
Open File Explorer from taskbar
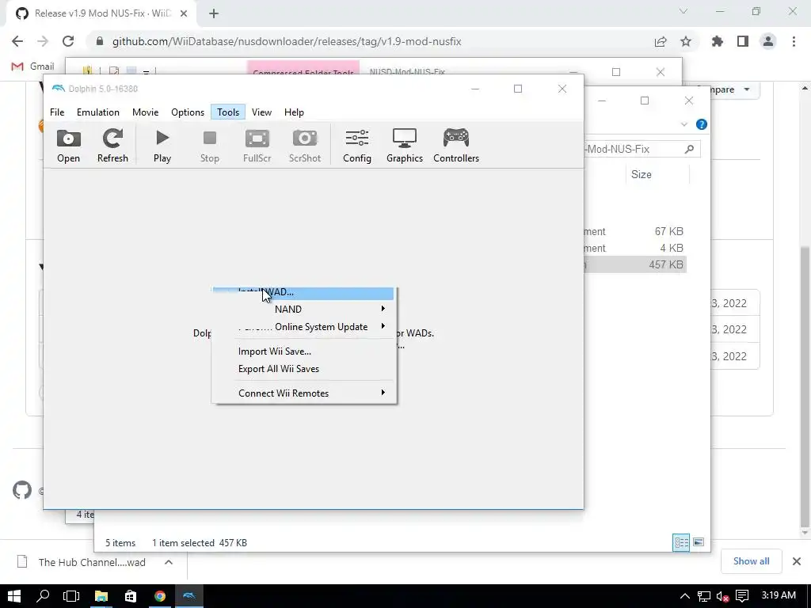(101, 596)
